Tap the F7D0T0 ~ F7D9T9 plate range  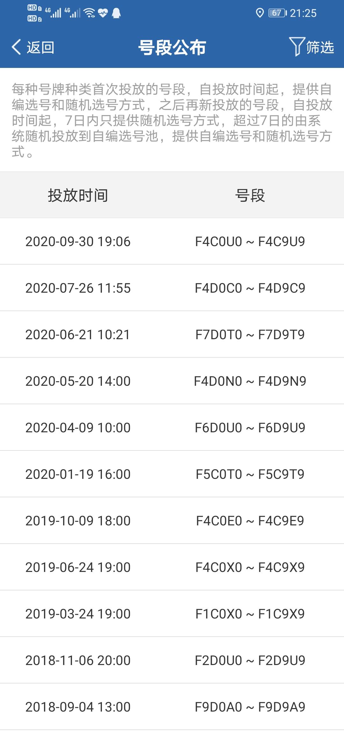[x=250, y=334]
